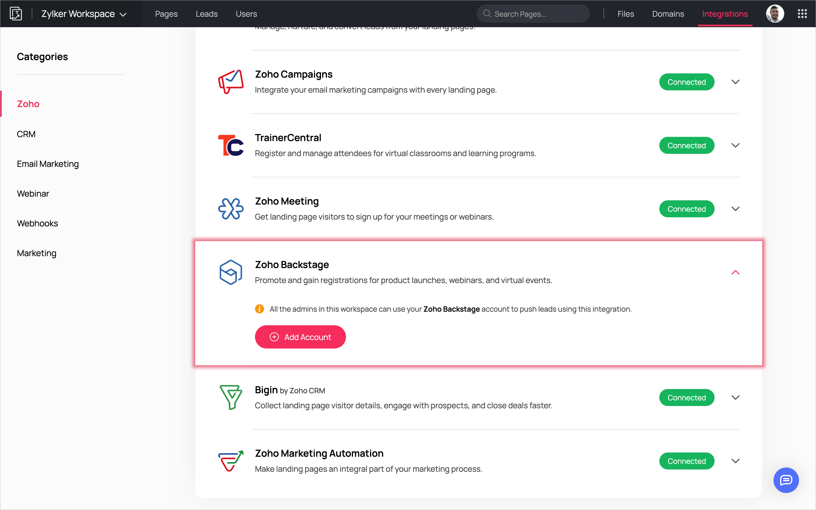
Task: Click the Zoho Campaigns megaphone icon
Action: [x=231, y=82]
